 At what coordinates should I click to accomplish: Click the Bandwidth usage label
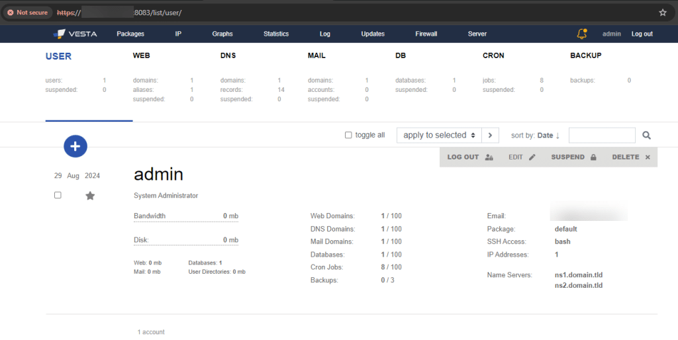150,216
